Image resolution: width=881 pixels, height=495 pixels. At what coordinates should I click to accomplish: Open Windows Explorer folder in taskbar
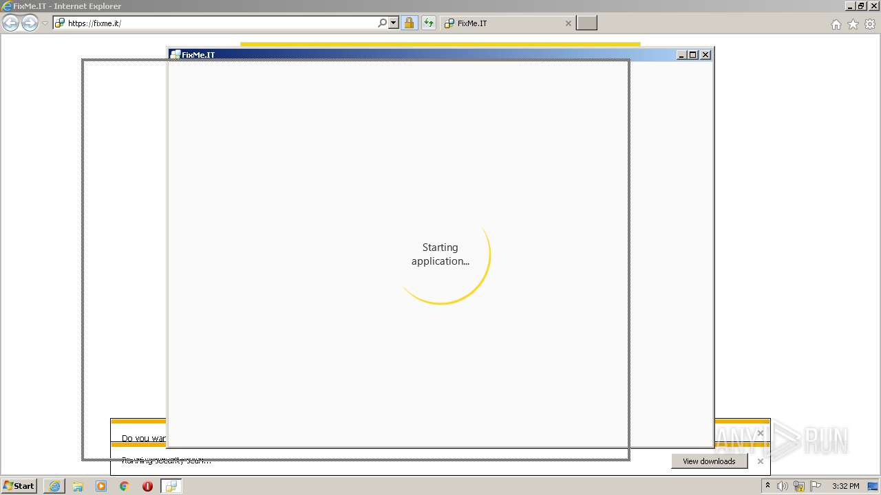pyautogui.click(x=78, y=486)
